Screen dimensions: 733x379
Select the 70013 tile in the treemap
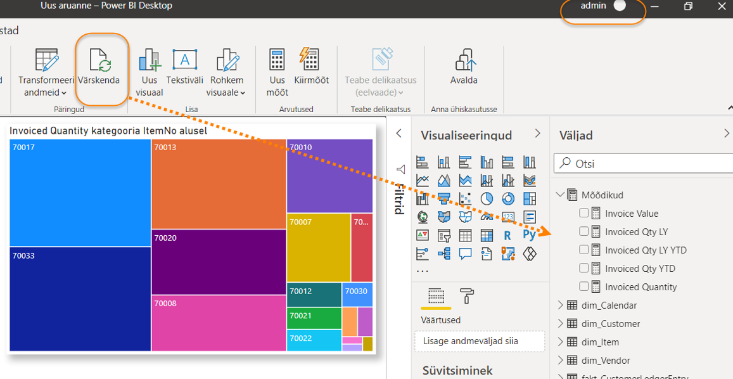point(219,184)
